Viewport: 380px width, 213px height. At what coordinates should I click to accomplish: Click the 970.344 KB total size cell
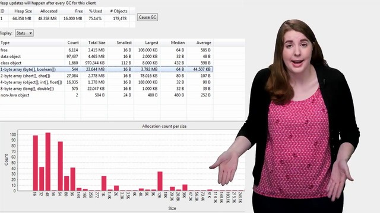coord(95,63)
